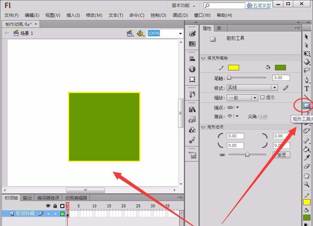This screenshot has width=313, height=226.
Task: Collapse the 填充和笔触 section
Action: (203, 58)
